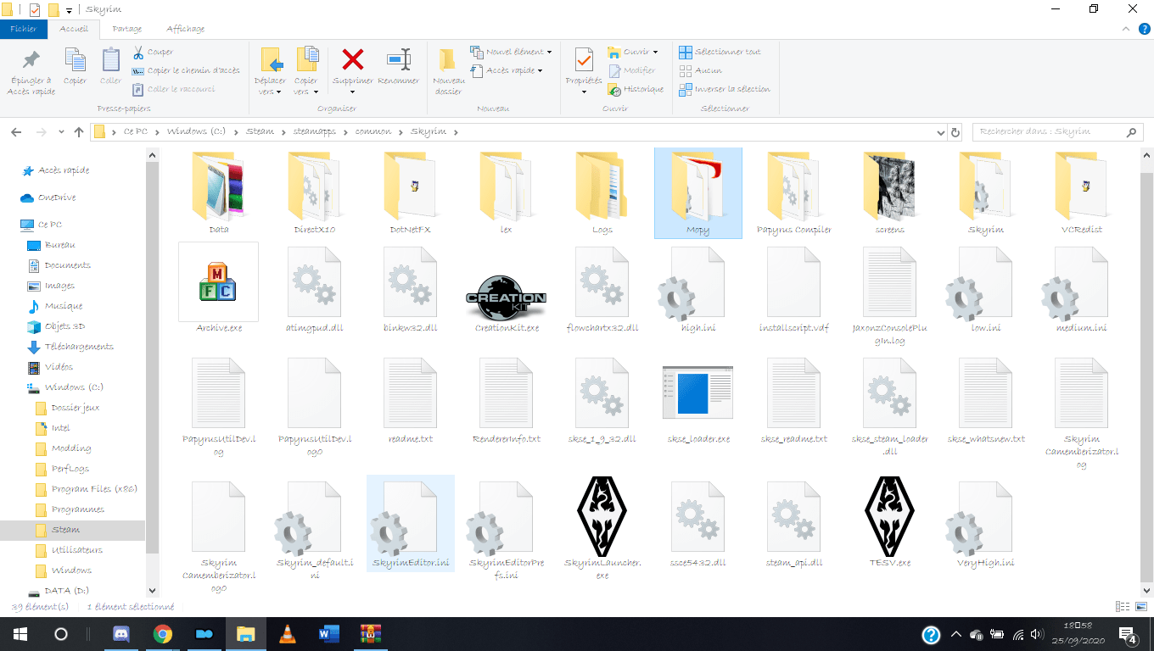Select the Mopy folder
The width and height of the screenshot is (1154, 651).
coord(698,192)
